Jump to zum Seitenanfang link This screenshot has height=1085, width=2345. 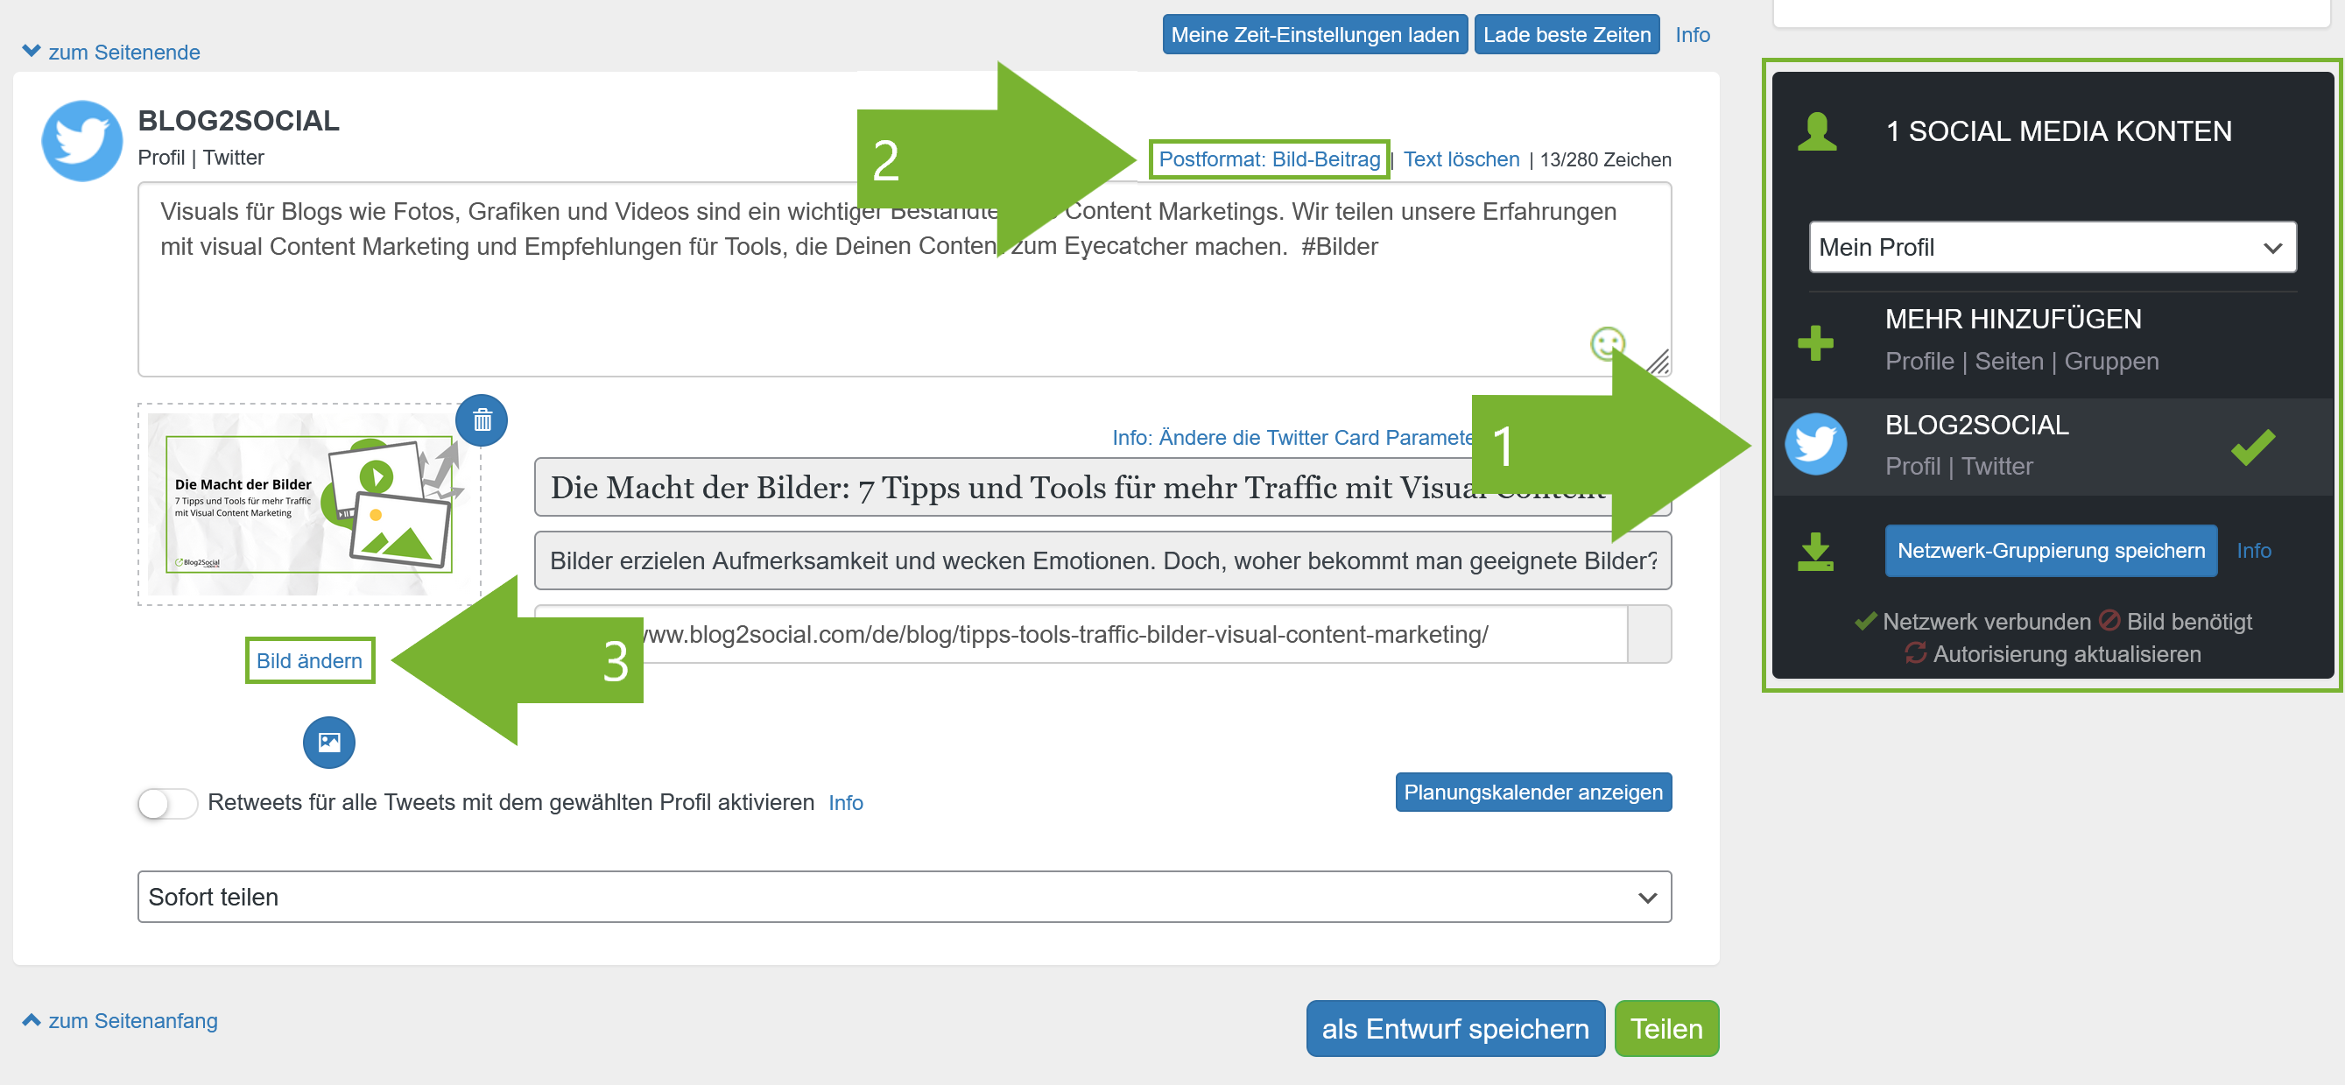click(x=133, y=1020)
